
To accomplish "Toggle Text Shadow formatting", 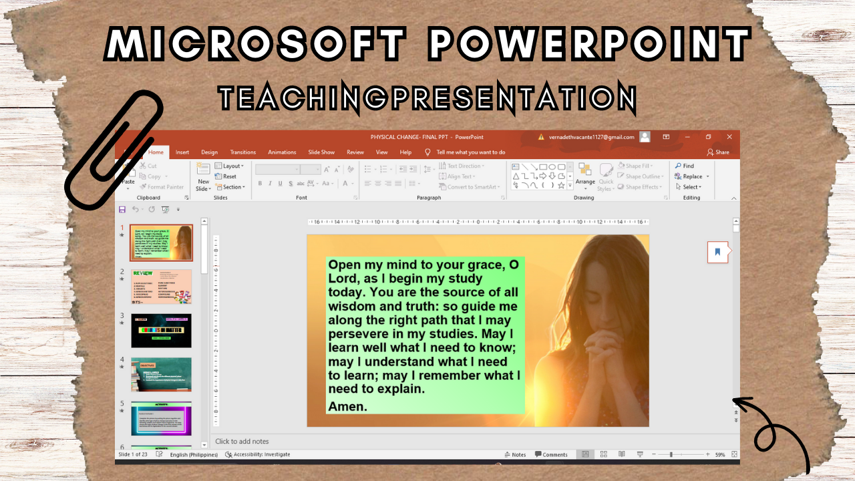I will click(291, 184).
